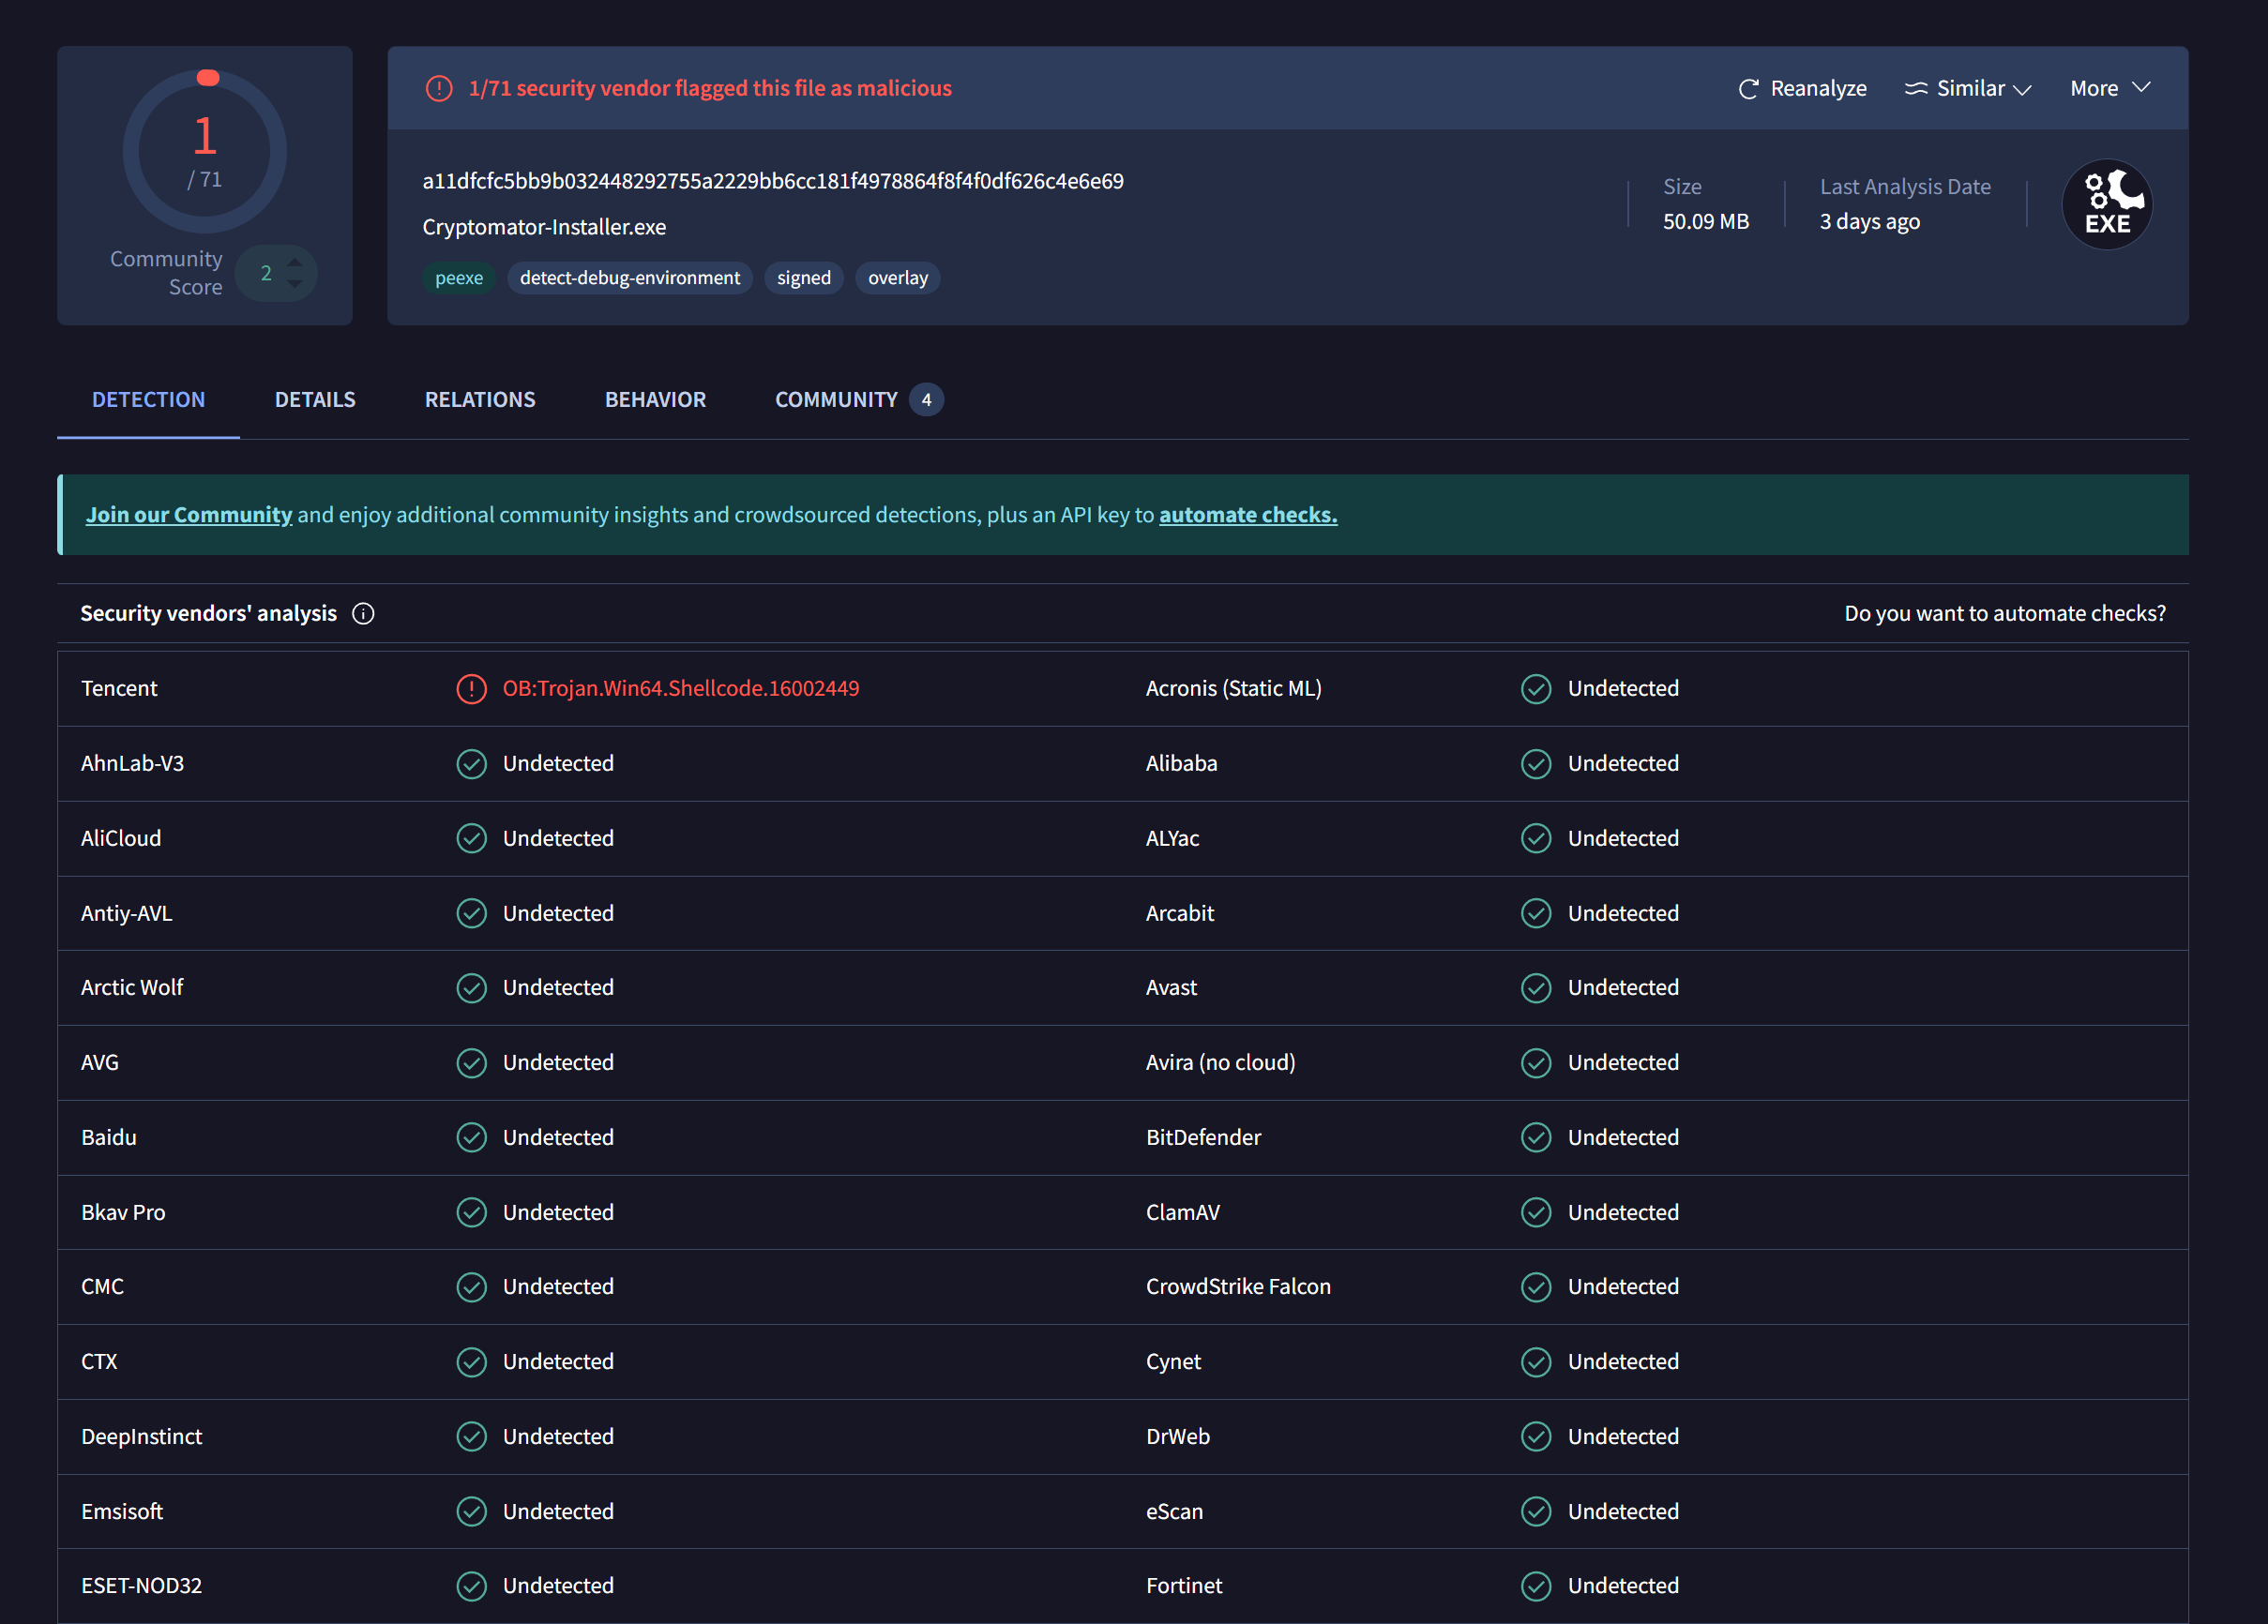2268x1624 pixels.
Task: Click the Reanalyze refresh icon
Action: click(x=1748, y=89)
